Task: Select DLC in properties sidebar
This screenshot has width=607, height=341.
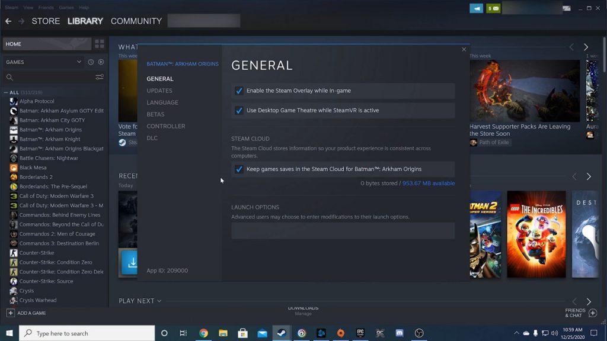Action: tap(152, 138)
